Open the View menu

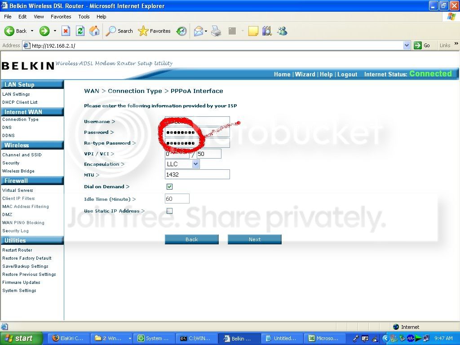[x=39, y=17]
